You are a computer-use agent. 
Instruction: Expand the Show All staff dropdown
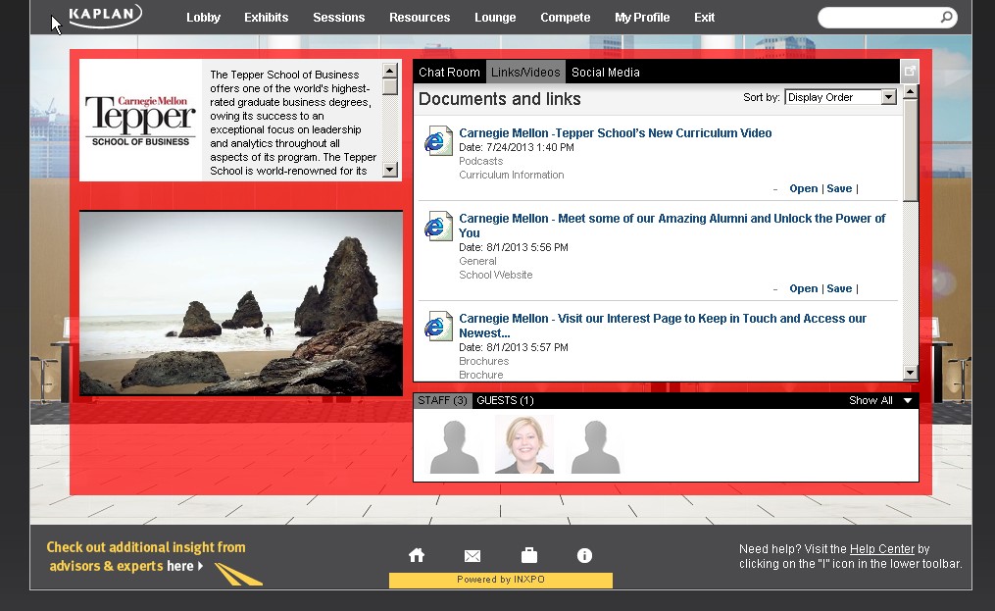(x=908, y=400)
